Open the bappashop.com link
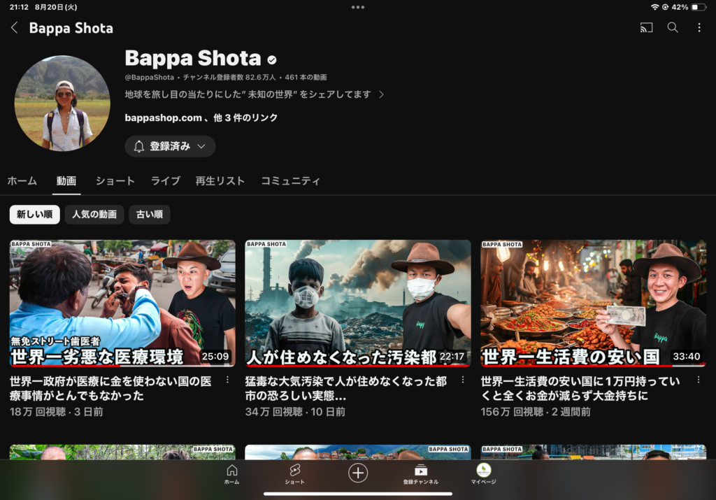 tap(164, 117)
